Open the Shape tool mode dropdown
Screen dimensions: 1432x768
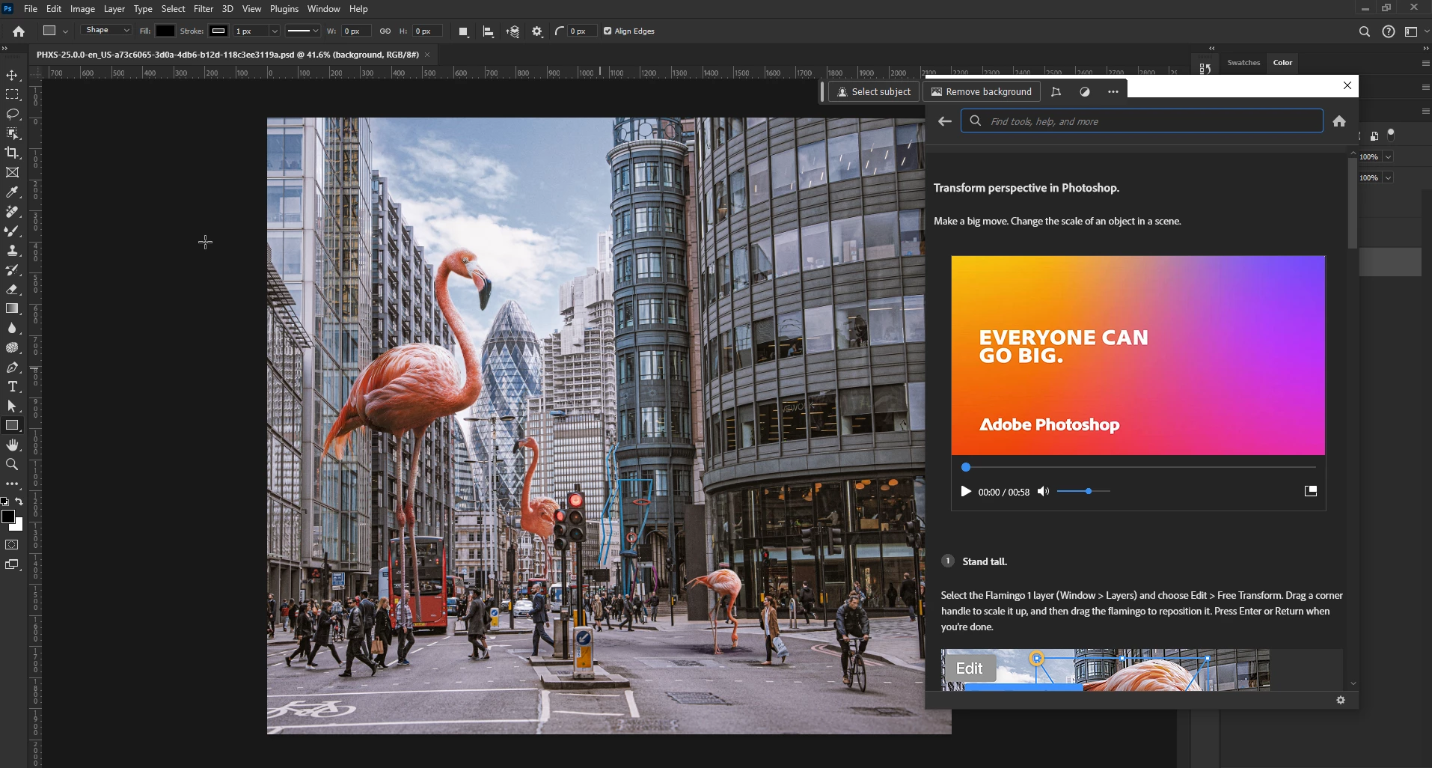point(106,31)
